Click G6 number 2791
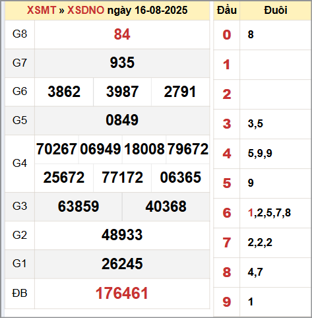This screenshot has height=318, width=312. pos(180,92)
